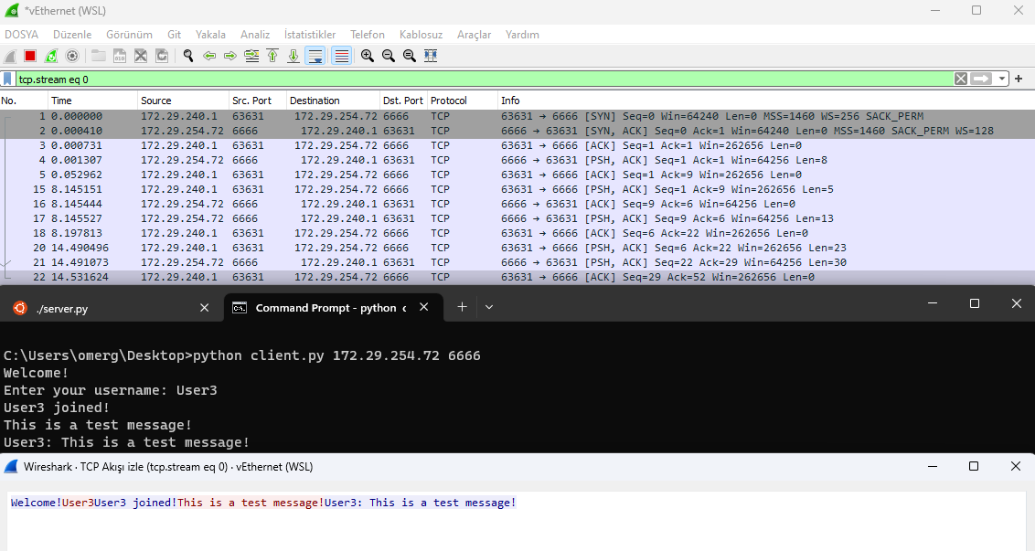Apply the display filter arrow button

tap(982, 79)
